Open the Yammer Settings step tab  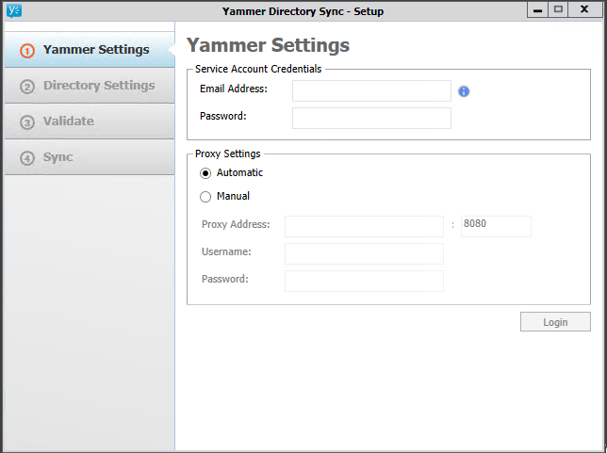95,50
